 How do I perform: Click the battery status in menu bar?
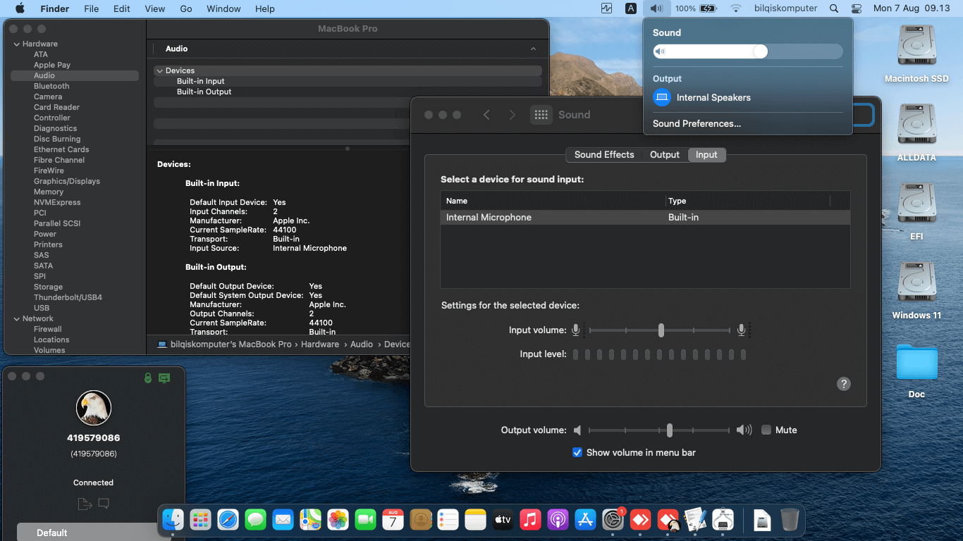tap(696, 8)
